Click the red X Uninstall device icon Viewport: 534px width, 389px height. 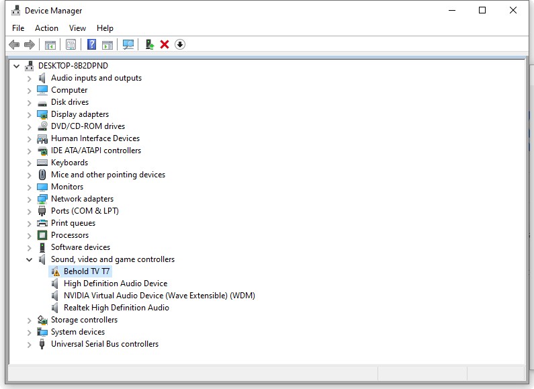point(165,44)
